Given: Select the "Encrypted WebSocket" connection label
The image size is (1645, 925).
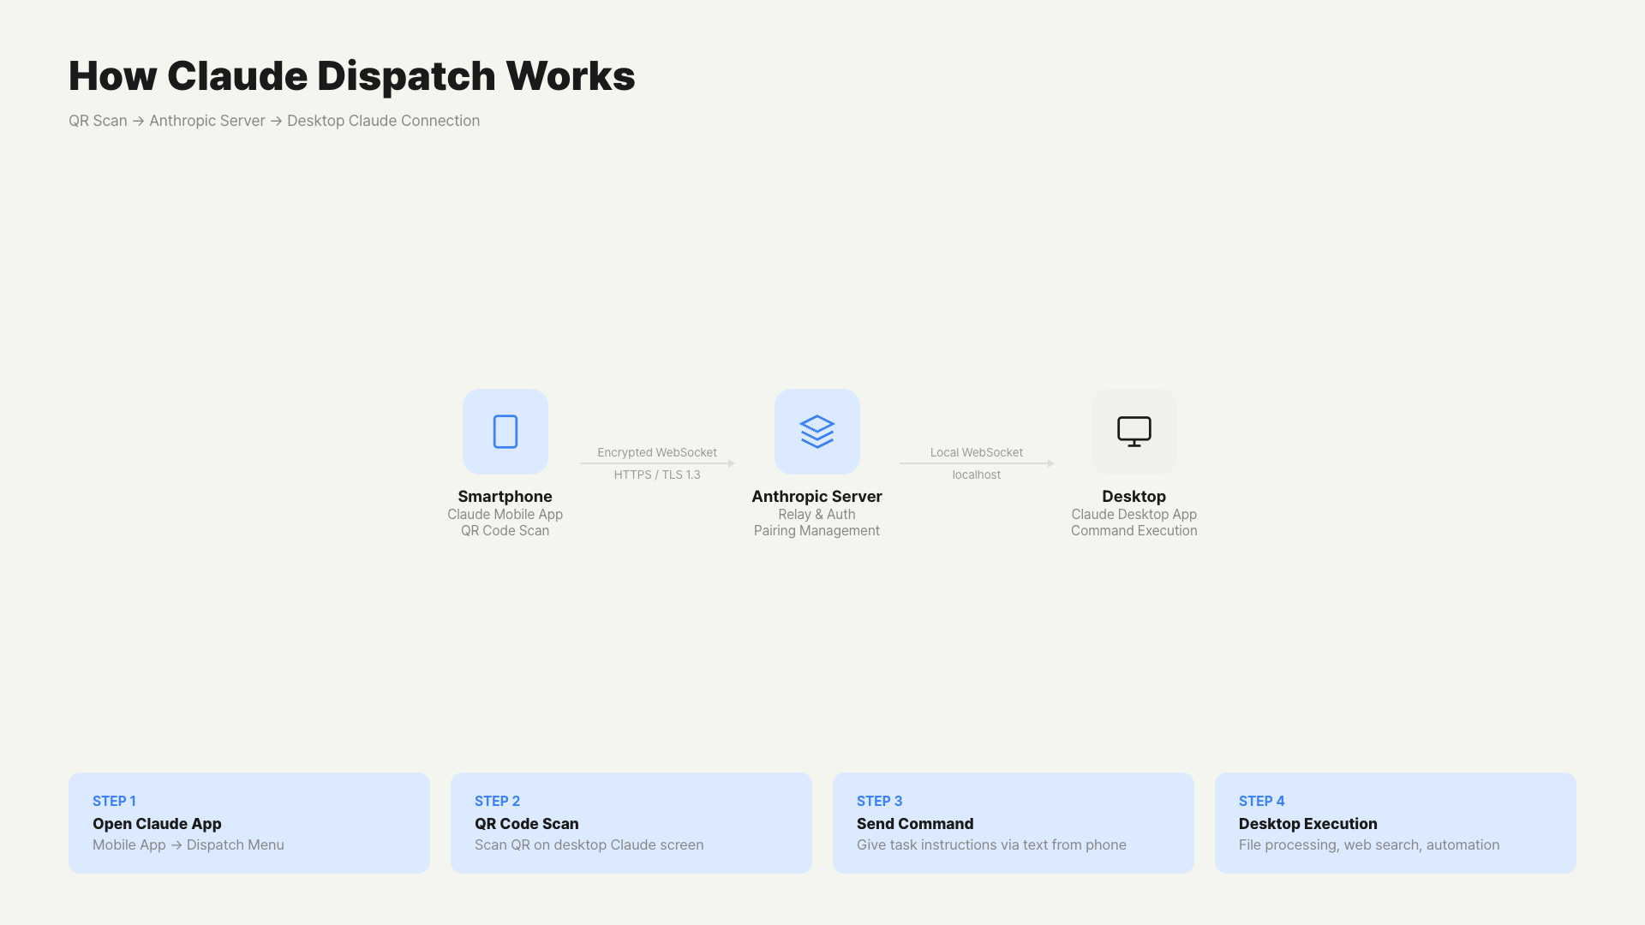Looking at the screenshot, I should click(x=657, y=452).
